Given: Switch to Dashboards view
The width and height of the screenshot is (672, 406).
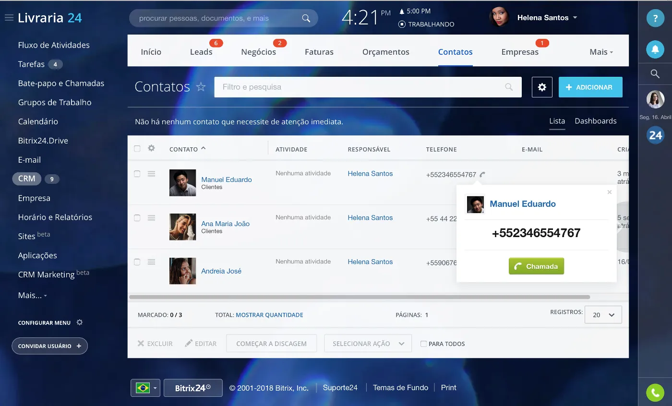Looking at the screenshot, I should coord(596,121).
